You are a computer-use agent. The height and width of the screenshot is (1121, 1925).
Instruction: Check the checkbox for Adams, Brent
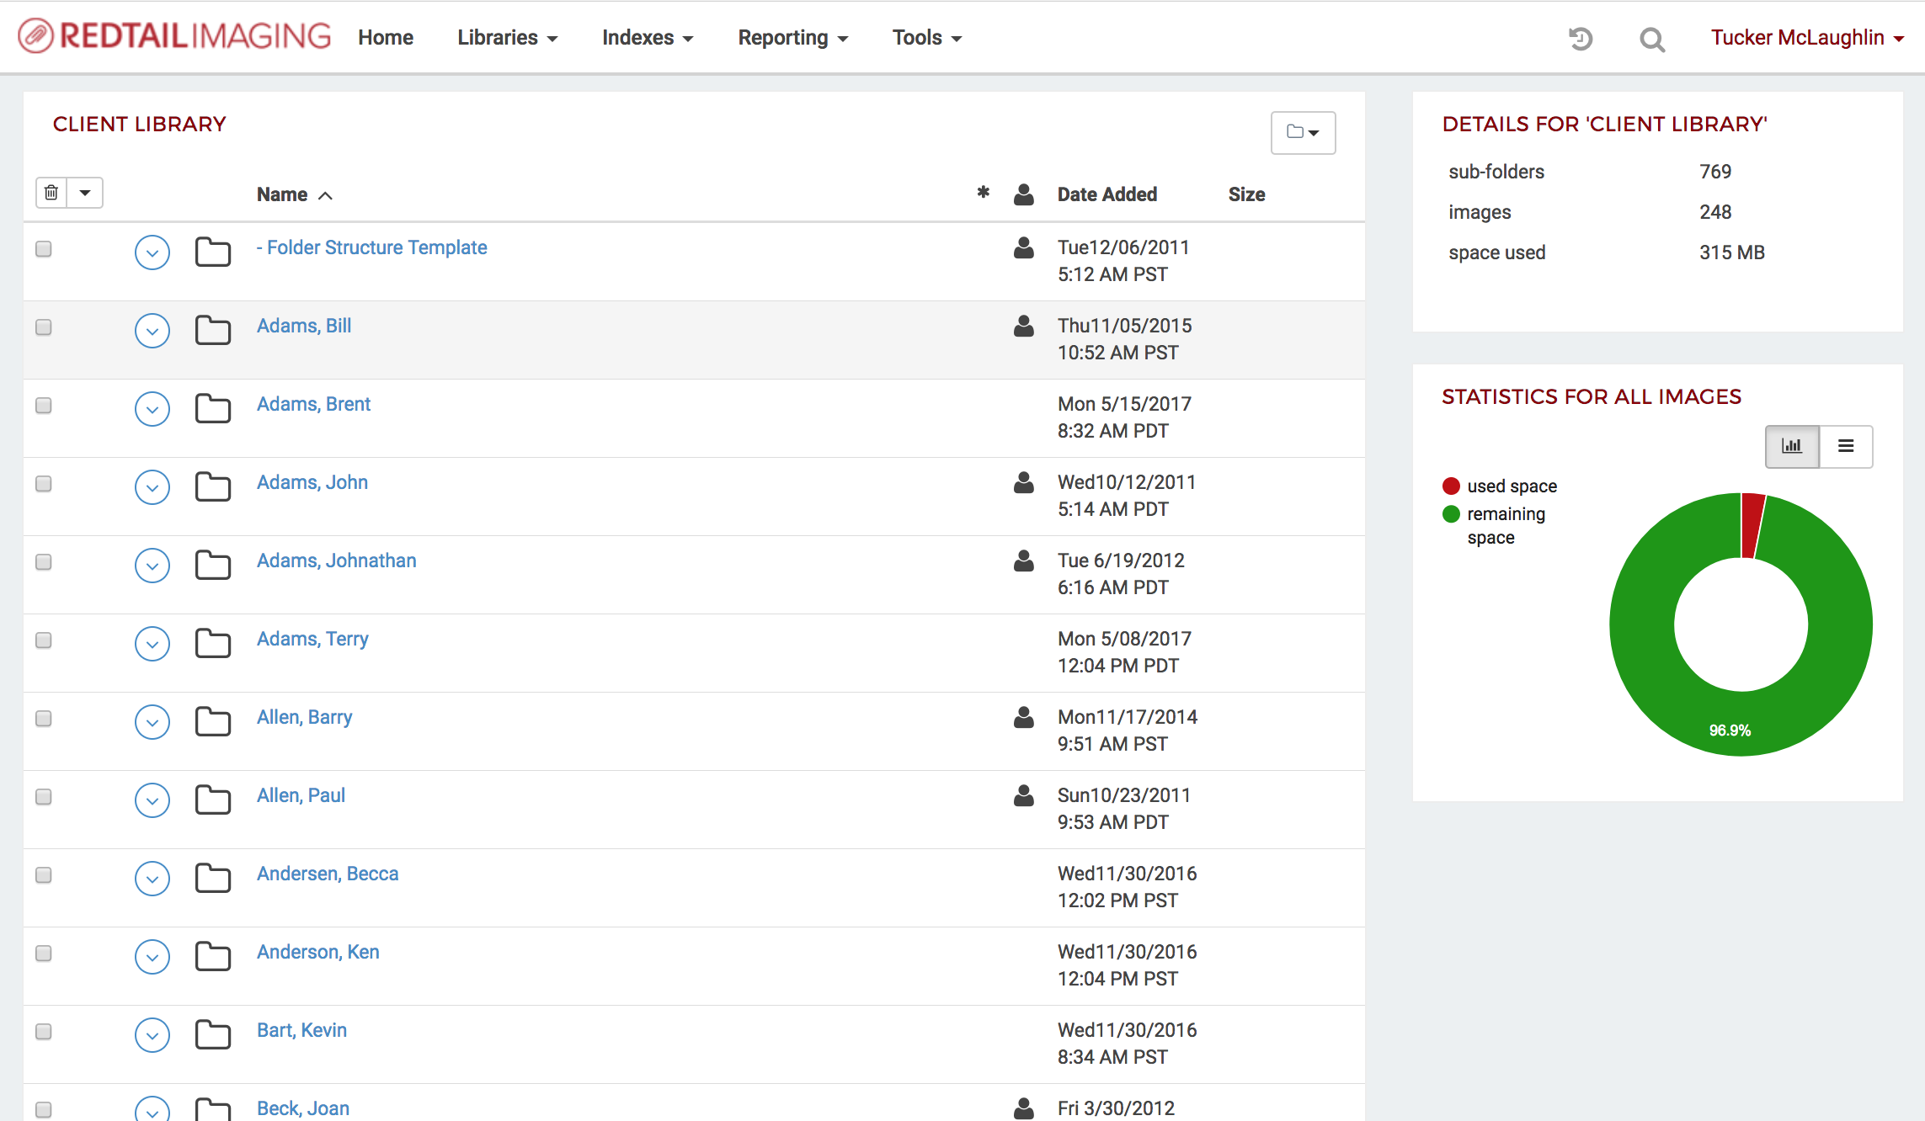(x=43, y=406)
